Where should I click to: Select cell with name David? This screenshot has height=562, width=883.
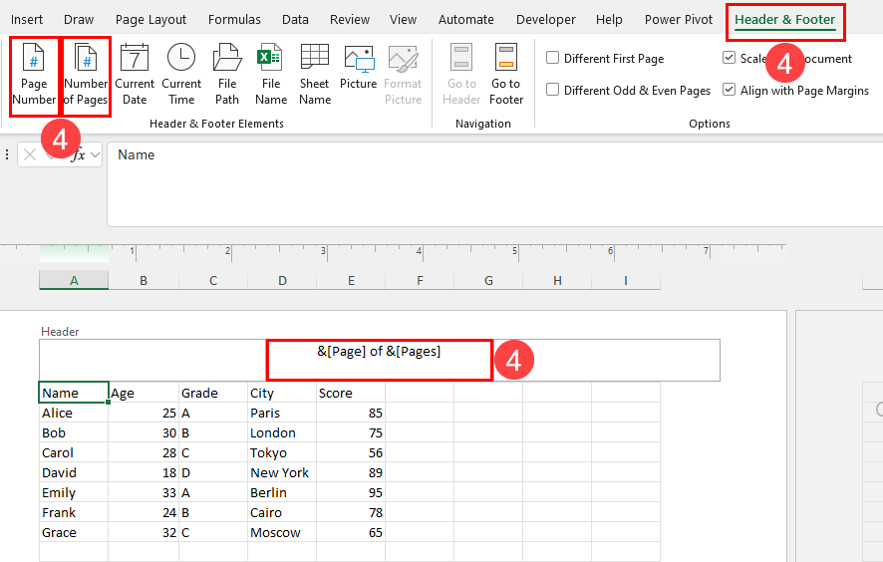click(x=74, y=472)
